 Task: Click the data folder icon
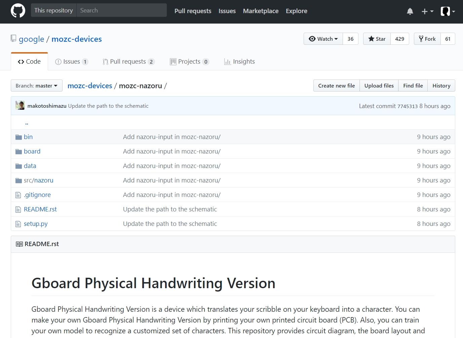(x=18, y=166)
